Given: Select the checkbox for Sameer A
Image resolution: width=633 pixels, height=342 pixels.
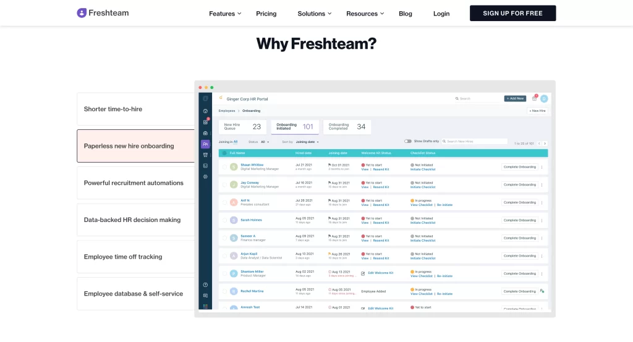Looking at the screenshot, I should pyautogui.click(x=224, y=238).
